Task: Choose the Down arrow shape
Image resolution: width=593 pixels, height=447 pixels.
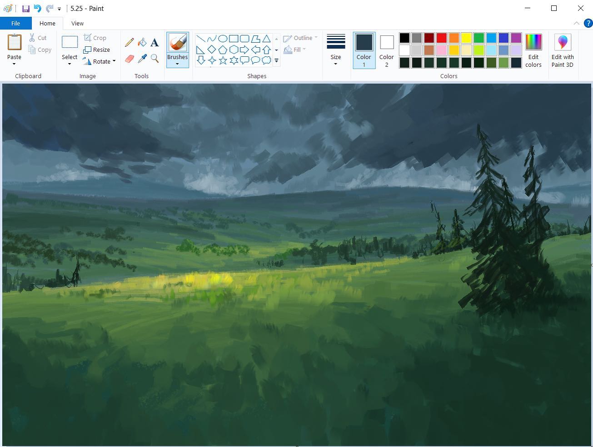Action: [x=201, y=60]
